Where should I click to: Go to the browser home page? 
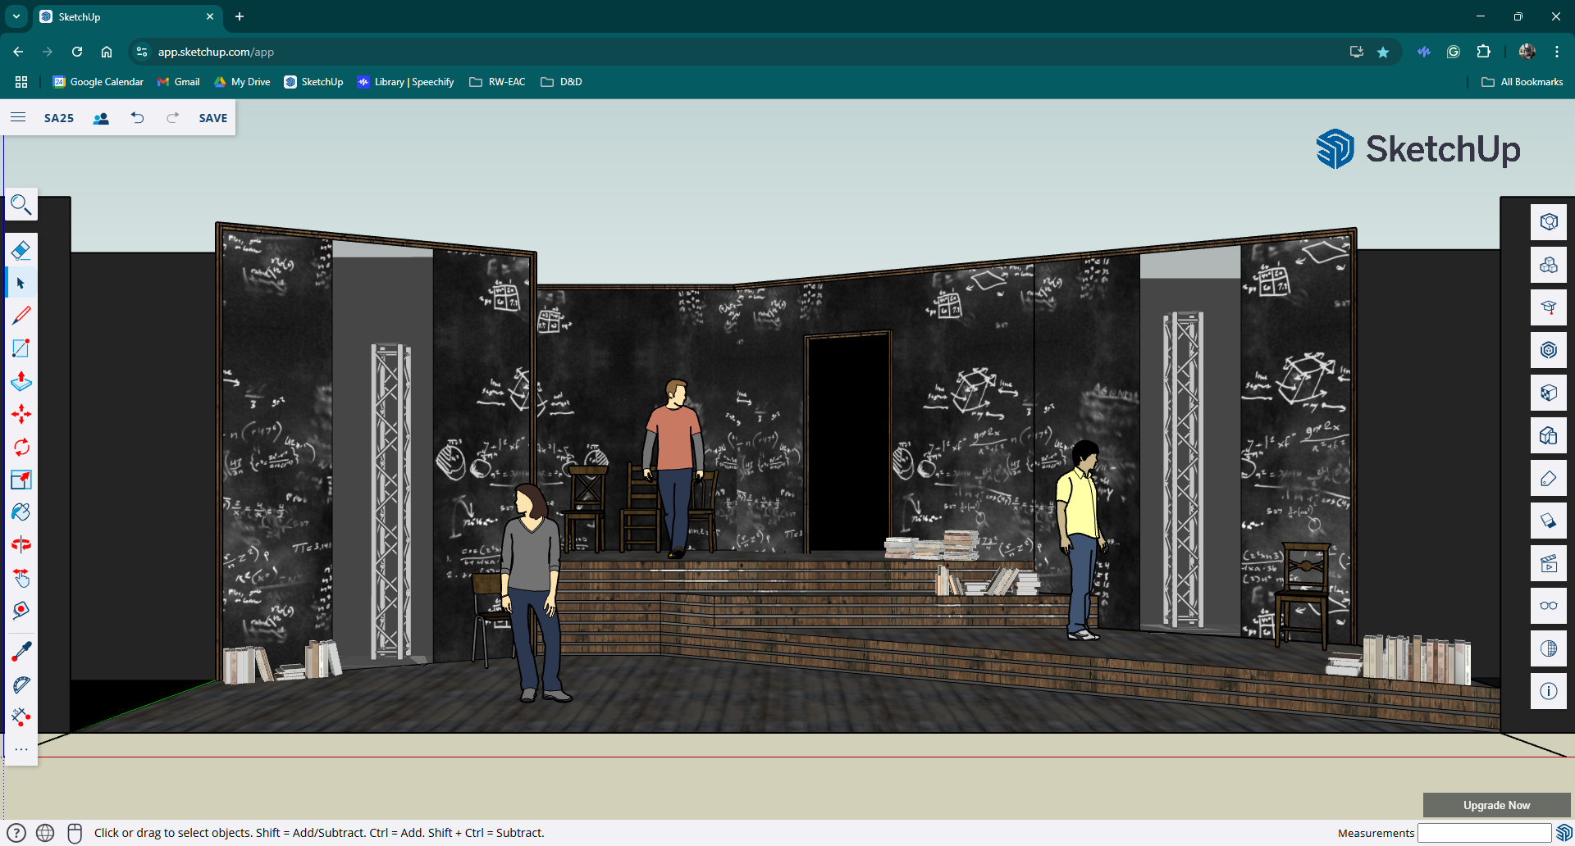(107, 52)
